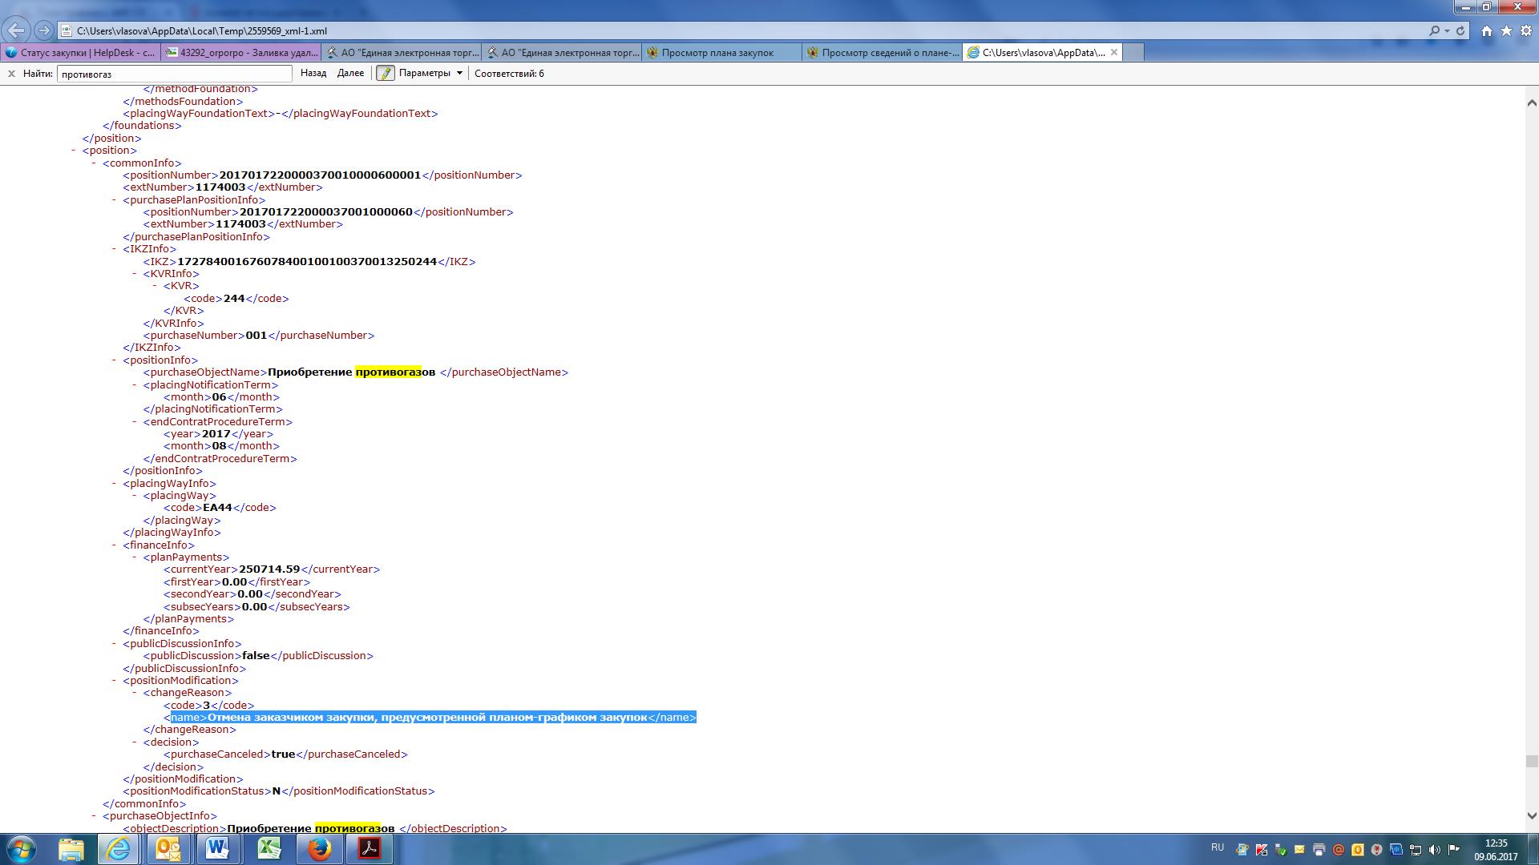
Task: Open the Tools gear icon
Action: click(1525, 30)
